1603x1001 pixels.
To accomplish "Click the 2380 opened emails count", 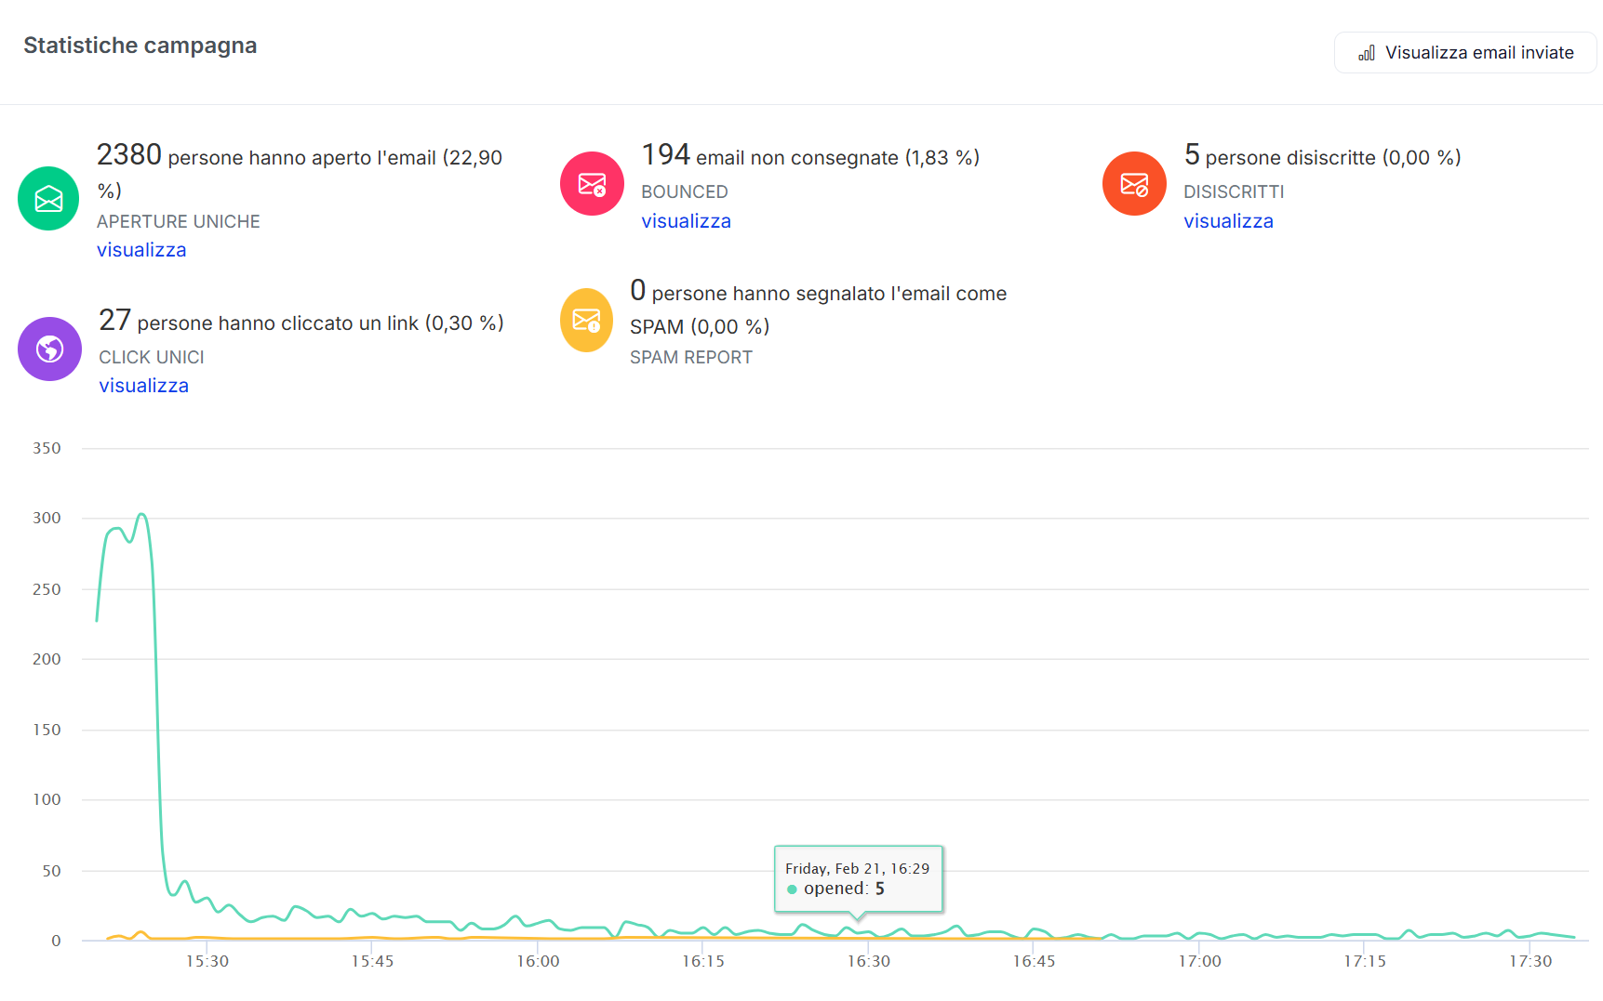I will click(129, 155).
